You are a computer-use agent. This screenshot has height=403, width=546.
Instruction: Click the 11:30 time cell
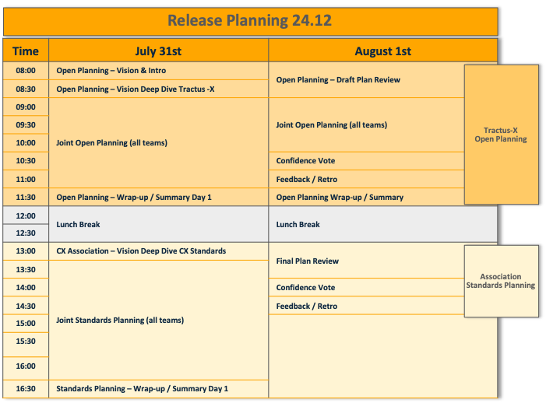point(26,197)
